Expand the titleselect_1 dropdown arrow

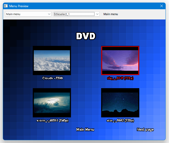tap(97, 14)
